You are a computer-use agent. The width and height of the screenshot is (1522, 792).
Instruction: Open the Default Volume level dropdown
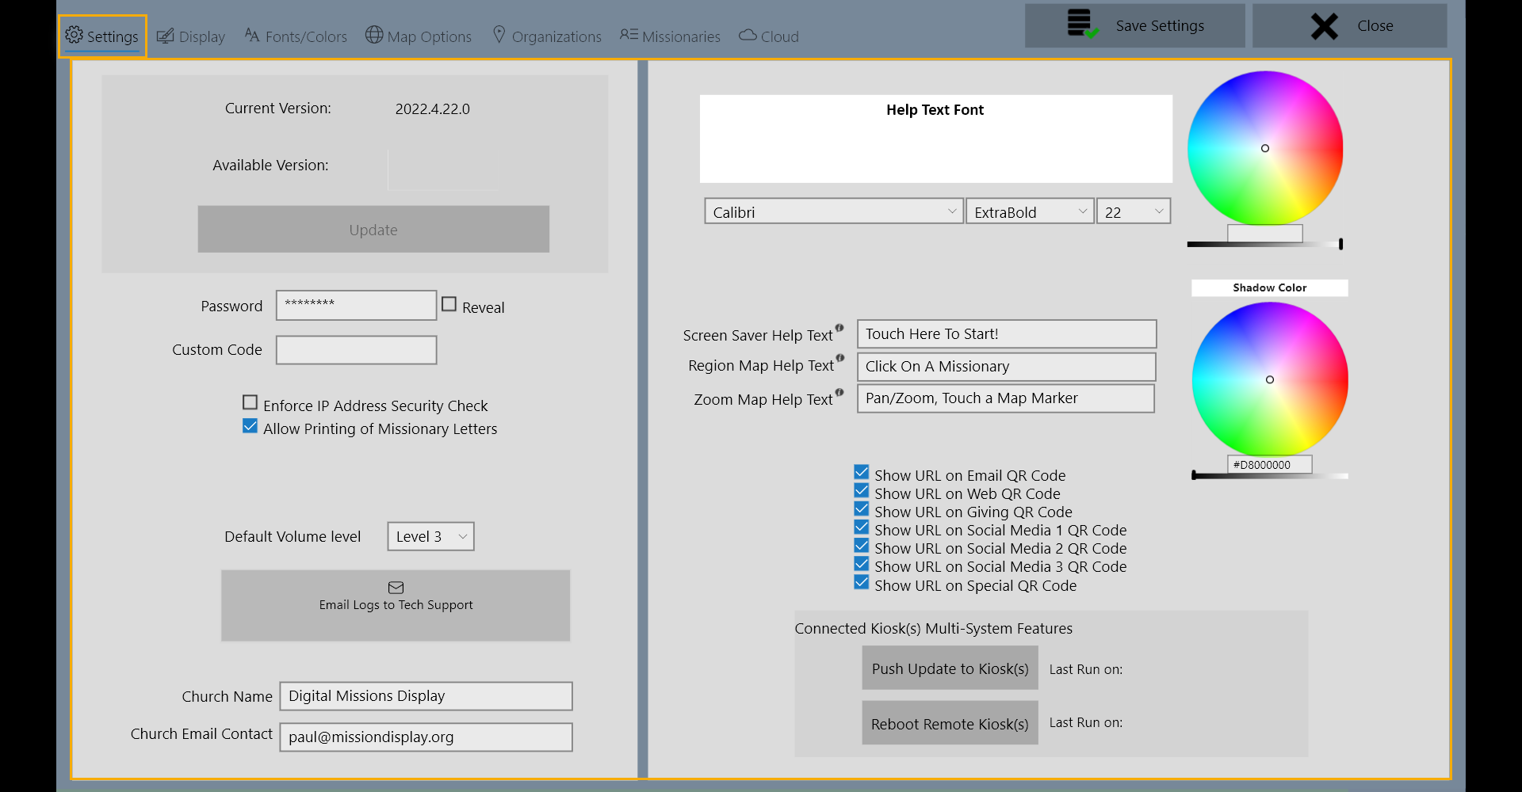(430, 536)
